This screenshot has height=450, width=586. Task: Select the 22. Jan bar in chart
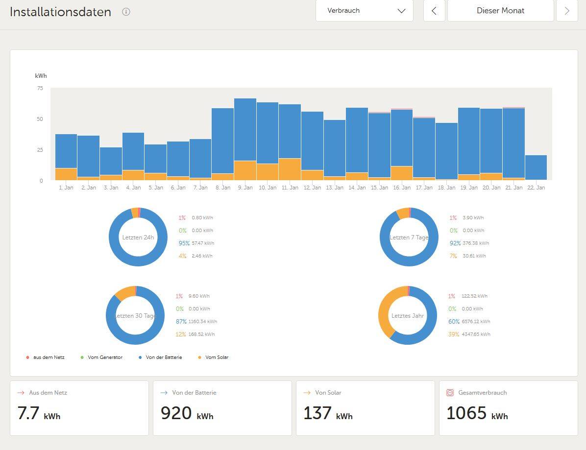[x=536, y=167]
